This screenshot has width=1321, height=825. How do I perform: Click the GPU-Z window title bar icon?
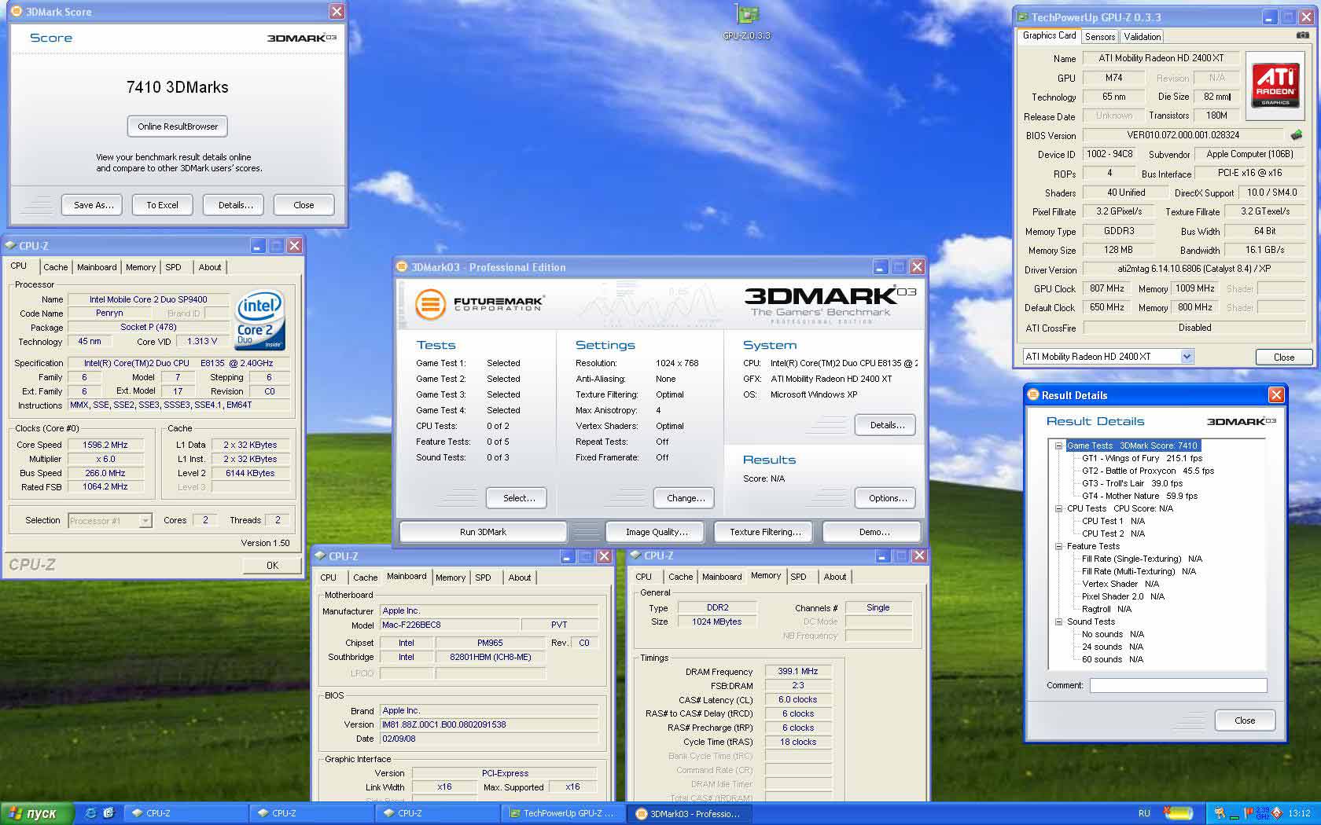tap(1022, 16)
